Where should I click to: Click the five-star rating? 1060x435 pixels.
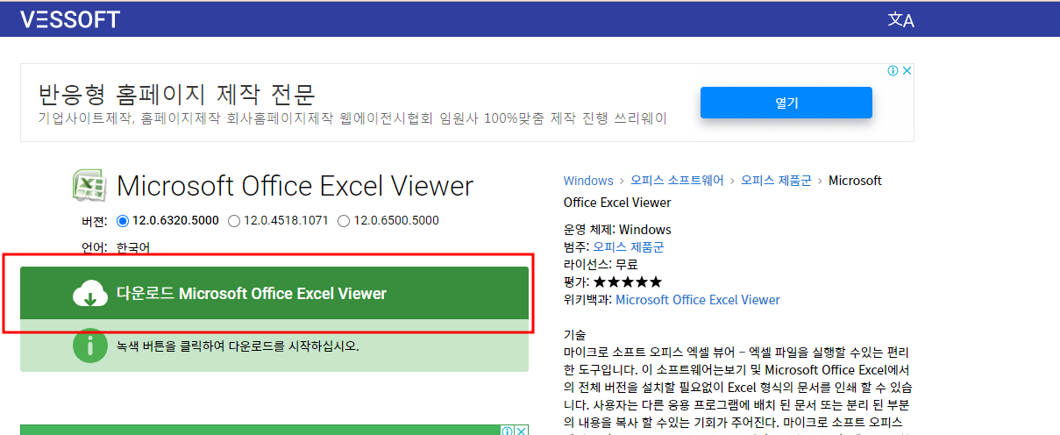[628, 282]
